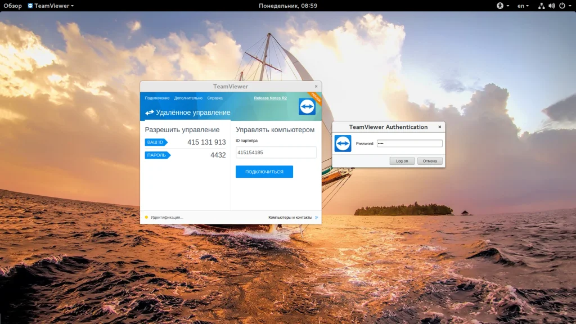Expand Компьютеры и контакты panel chevron
576x324 pixels.
tap(316, 217)
